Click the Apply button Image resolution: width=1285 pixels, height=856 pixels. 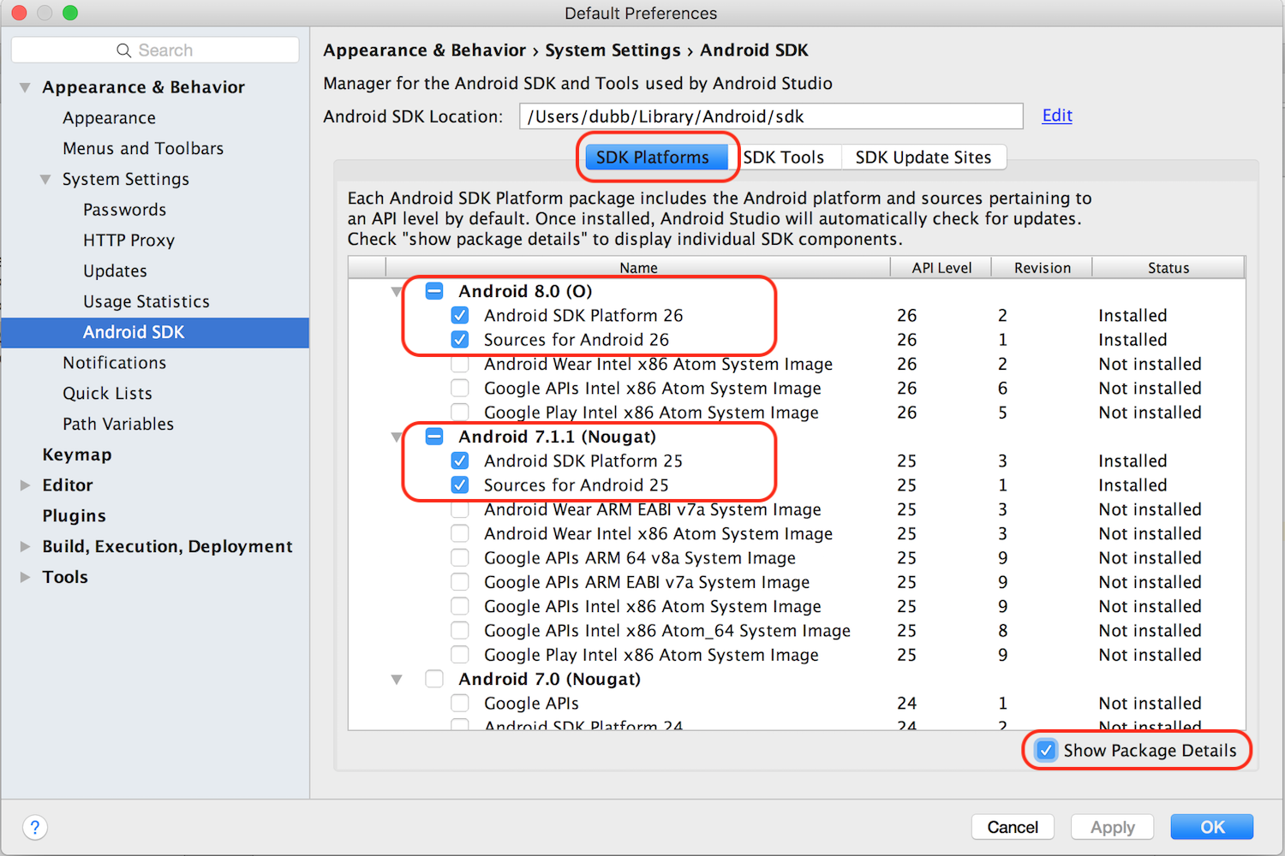[1112, 827]
